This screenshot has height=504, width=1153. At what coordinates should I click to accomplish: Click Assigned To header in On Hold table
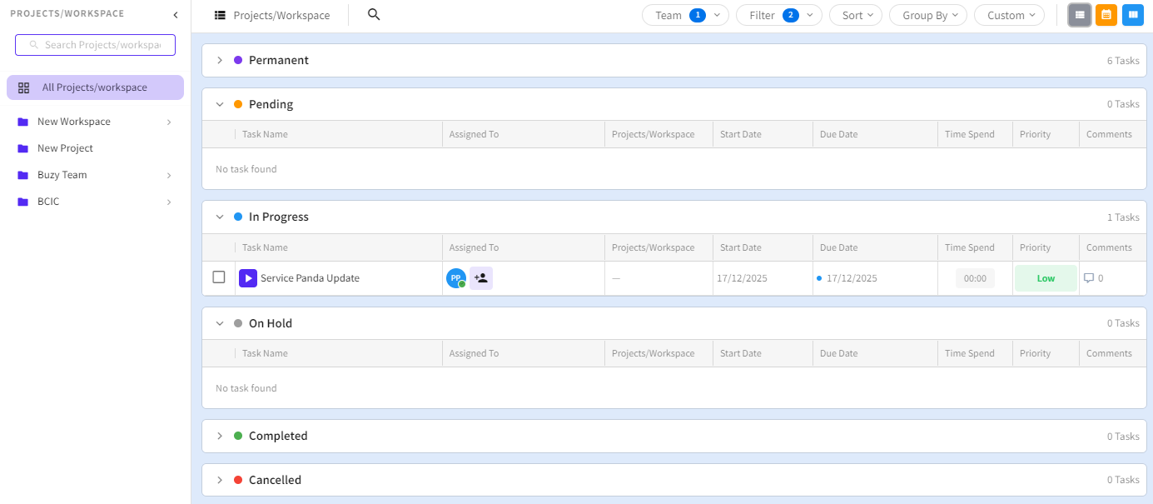click(x=474, y=353)
